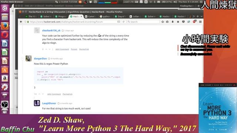
Task: Downvote dangerDon's regex comment
Action: (43, 94)
